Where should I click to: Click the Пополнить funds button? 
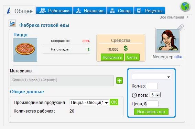coord(112,57)
